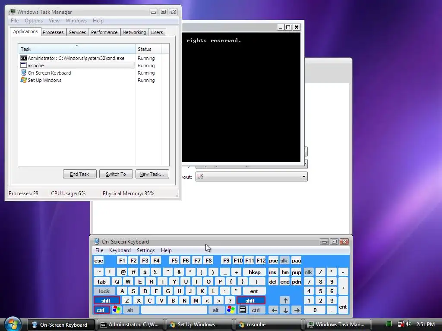Click the right arrow key on On-Screen Keyboard
Screen dimensions: 442x331
click(x=297, y=310)
